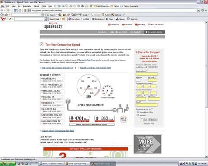208x166 pixels.
Task: Open the Tools menu
Action: point(44,6)
